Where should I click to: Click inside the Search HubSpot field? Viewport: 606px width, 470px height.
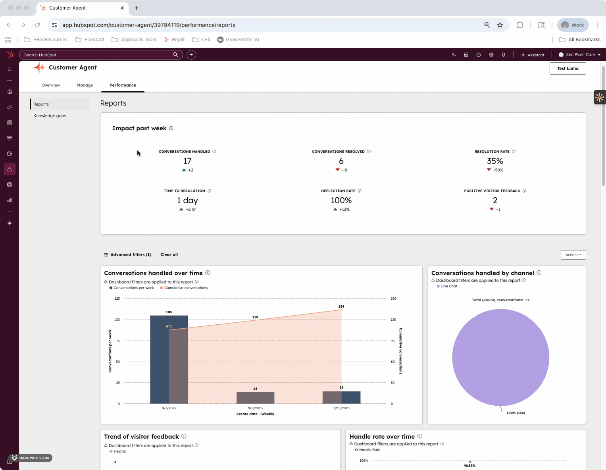pyautogui.click(x=99, y=54)
